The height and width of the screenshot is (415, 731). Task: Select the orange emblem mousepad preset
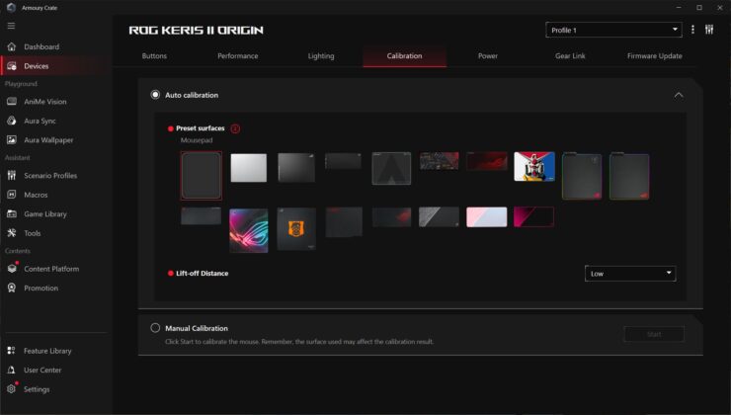click(x=296, y=229)
